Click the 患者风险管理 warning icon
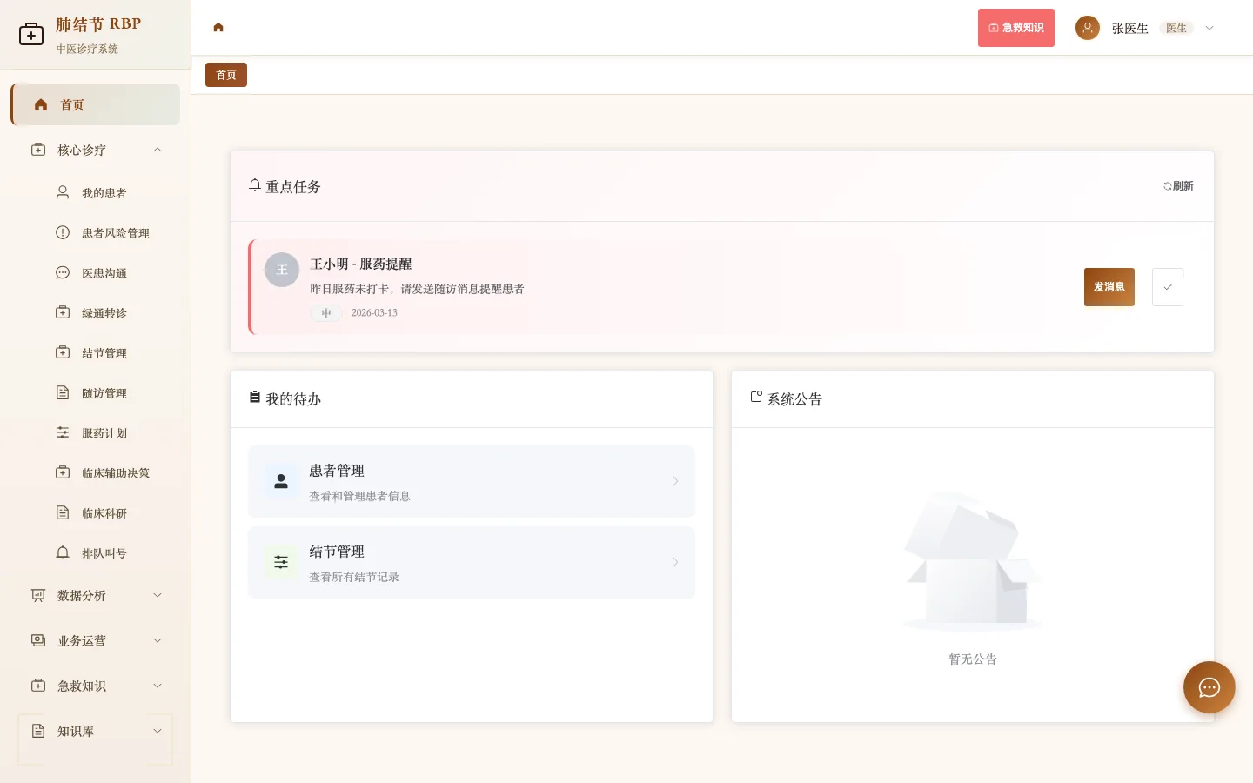This screenshot has width=1253, height=783. point(63,232)
